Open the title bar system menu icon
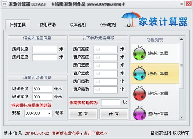 [x=4, y=4]
